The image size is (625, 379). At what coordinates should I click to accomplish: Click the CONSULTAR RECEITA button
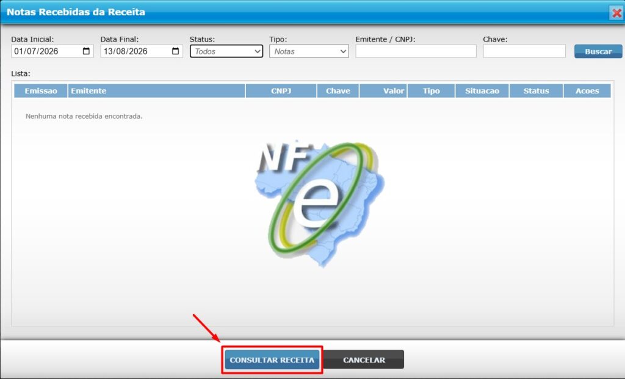(272, 360)
